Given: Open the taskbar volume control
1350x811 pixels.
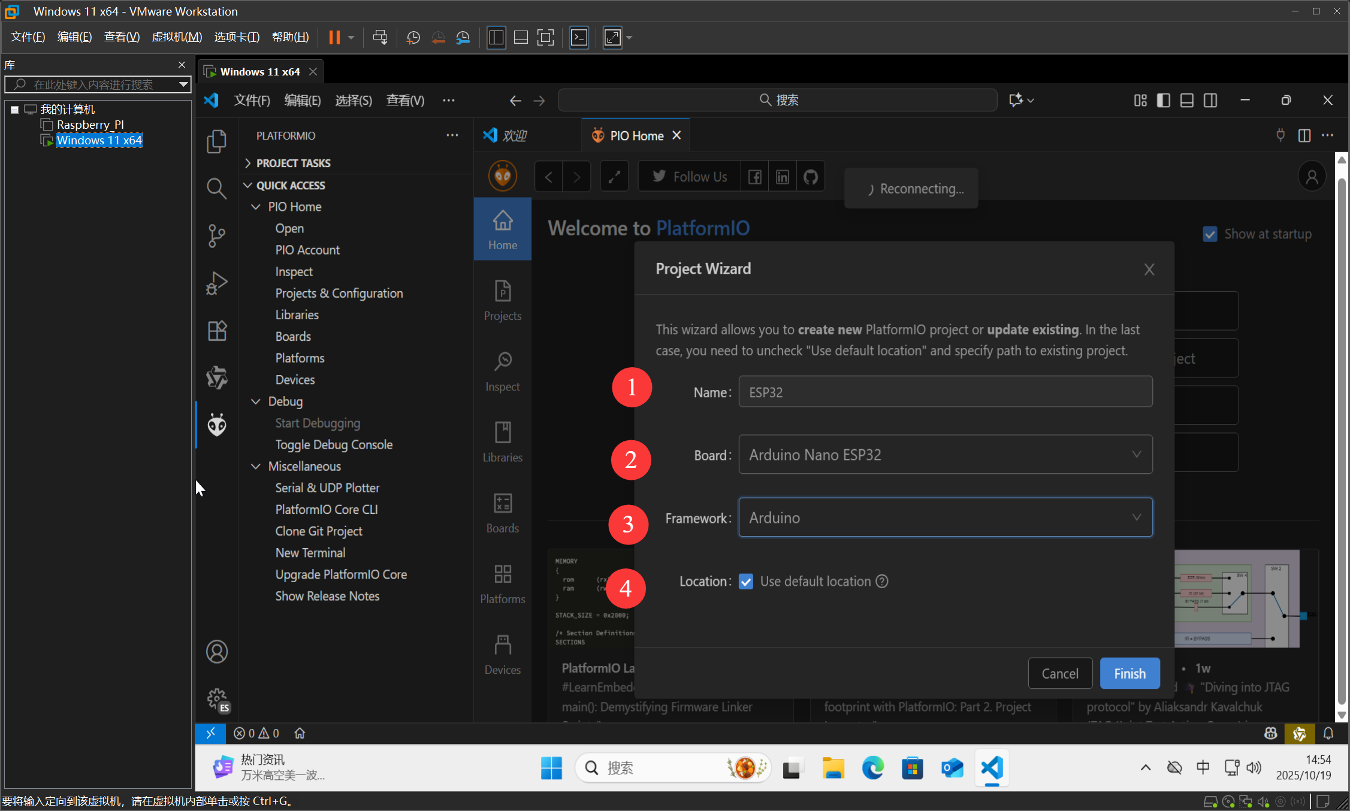Looking at the screenshot, I should pos(1254,768).
